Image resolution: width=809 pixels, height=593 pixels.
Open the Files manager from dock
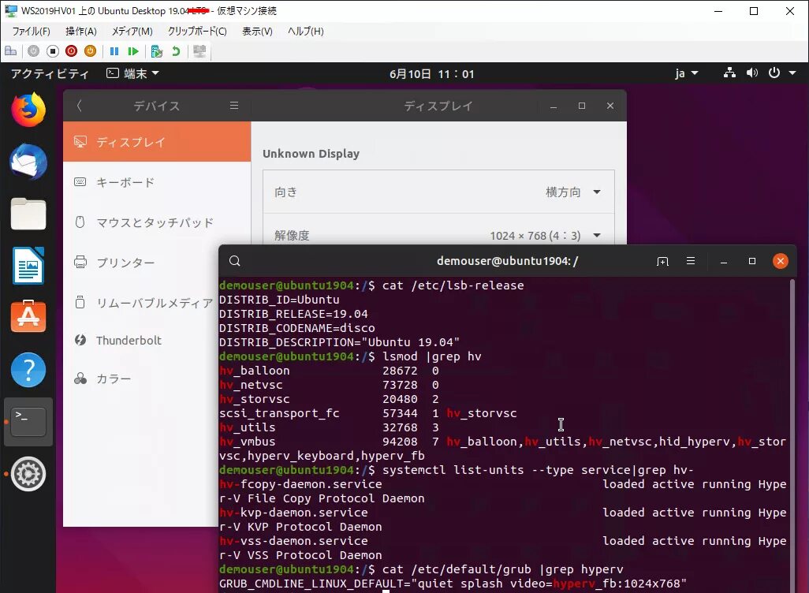[28, 214]
